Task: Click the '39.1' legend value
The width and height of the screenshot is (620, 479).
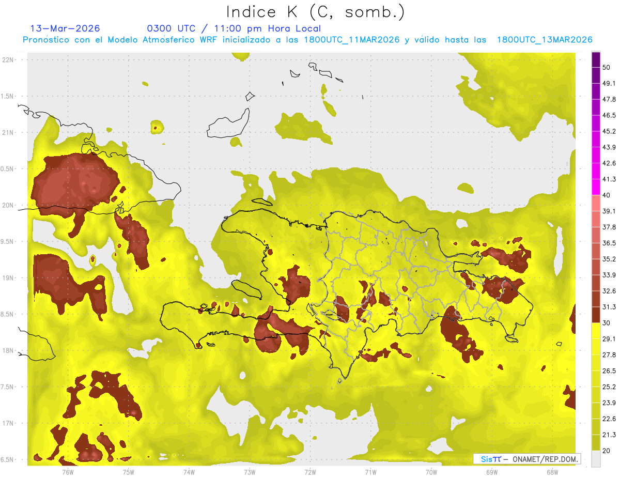Action: click(609, 211)
